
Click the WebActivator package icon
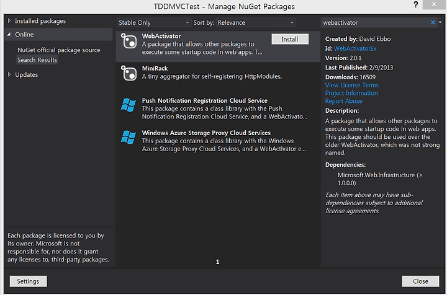tap(129, 41)
